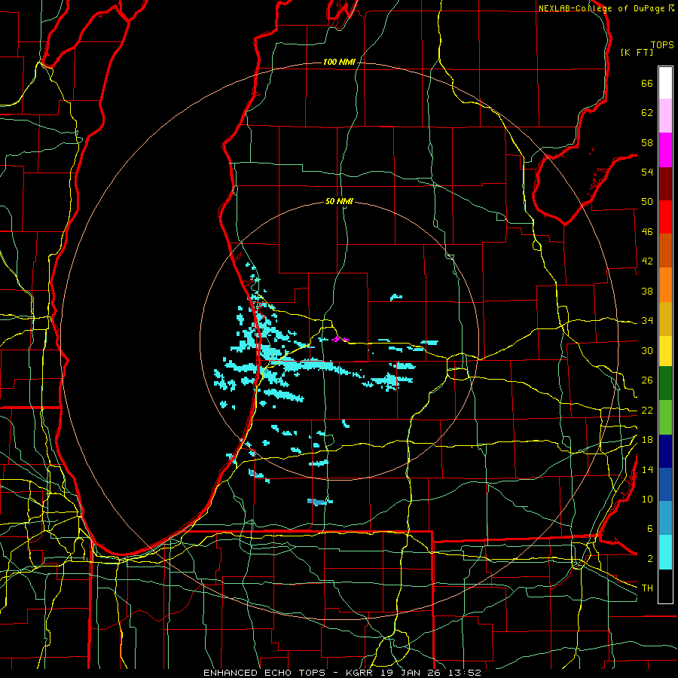This screenshot has width=678, height=678.
Task: Click the medium blue legend swatch
Action: 665,484
